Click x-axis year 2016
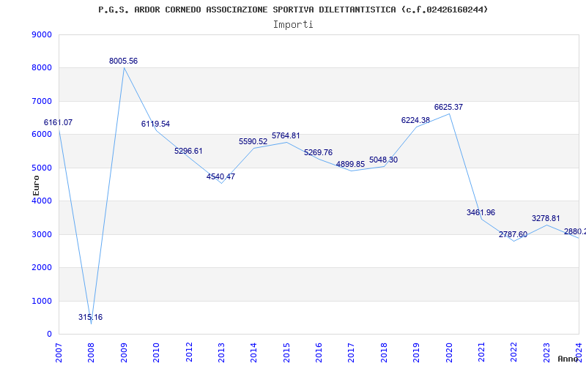Image resolution: width=586 pixels, height=366 pixels. pyautogui.click(x=319, y=352)
